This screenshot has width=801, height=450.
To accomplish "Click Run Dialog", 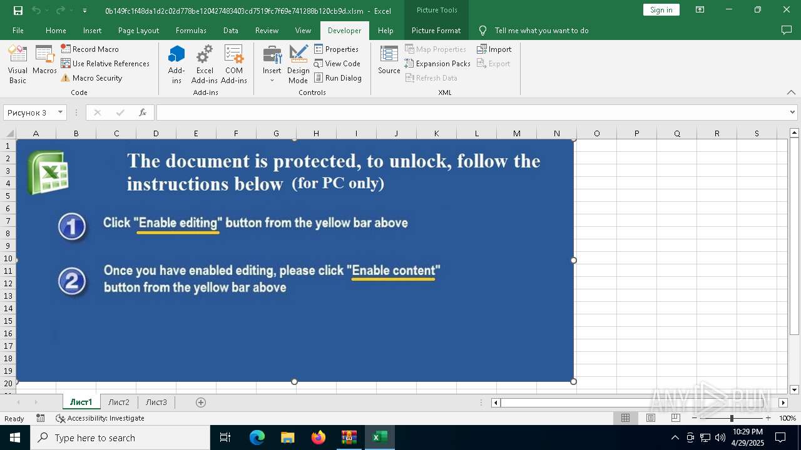I will tap(338, 78).
